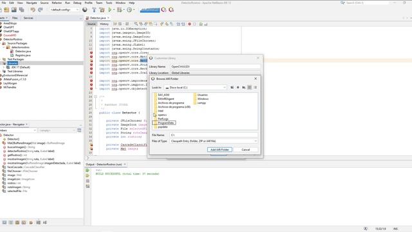This screenshot has height=232, width=412.
Task: Switch to the Services tab
Action: pos(28,18)
